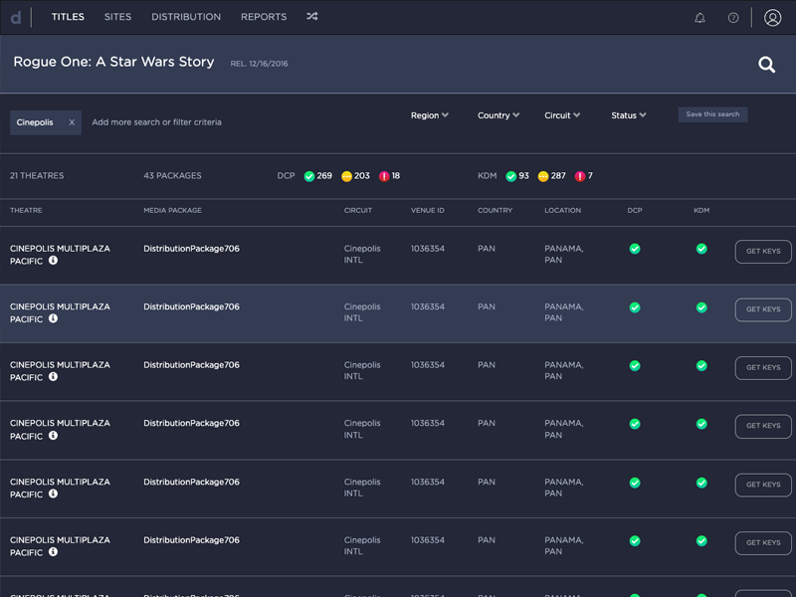Viewport: 796px width, 597px height.
Task: Click GET KEYS in the fourth row
Action: [763, 426]
